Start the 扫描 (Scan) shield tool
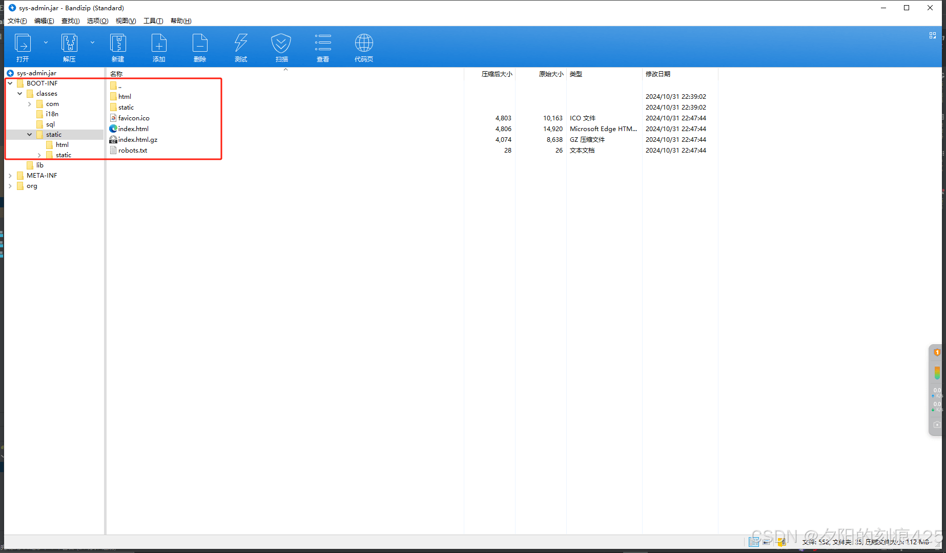This screenshot has height=553, width=946. pyautogui.click(x=281, y=48)
